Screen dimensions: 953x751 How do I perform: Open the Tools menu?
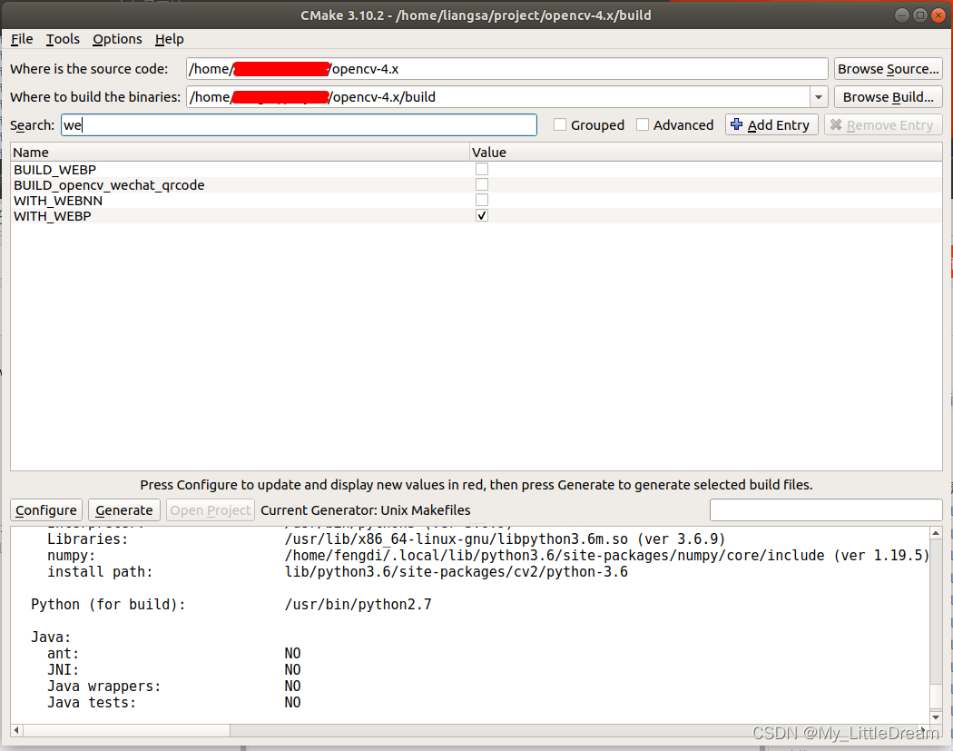click(x=63, y=39)
